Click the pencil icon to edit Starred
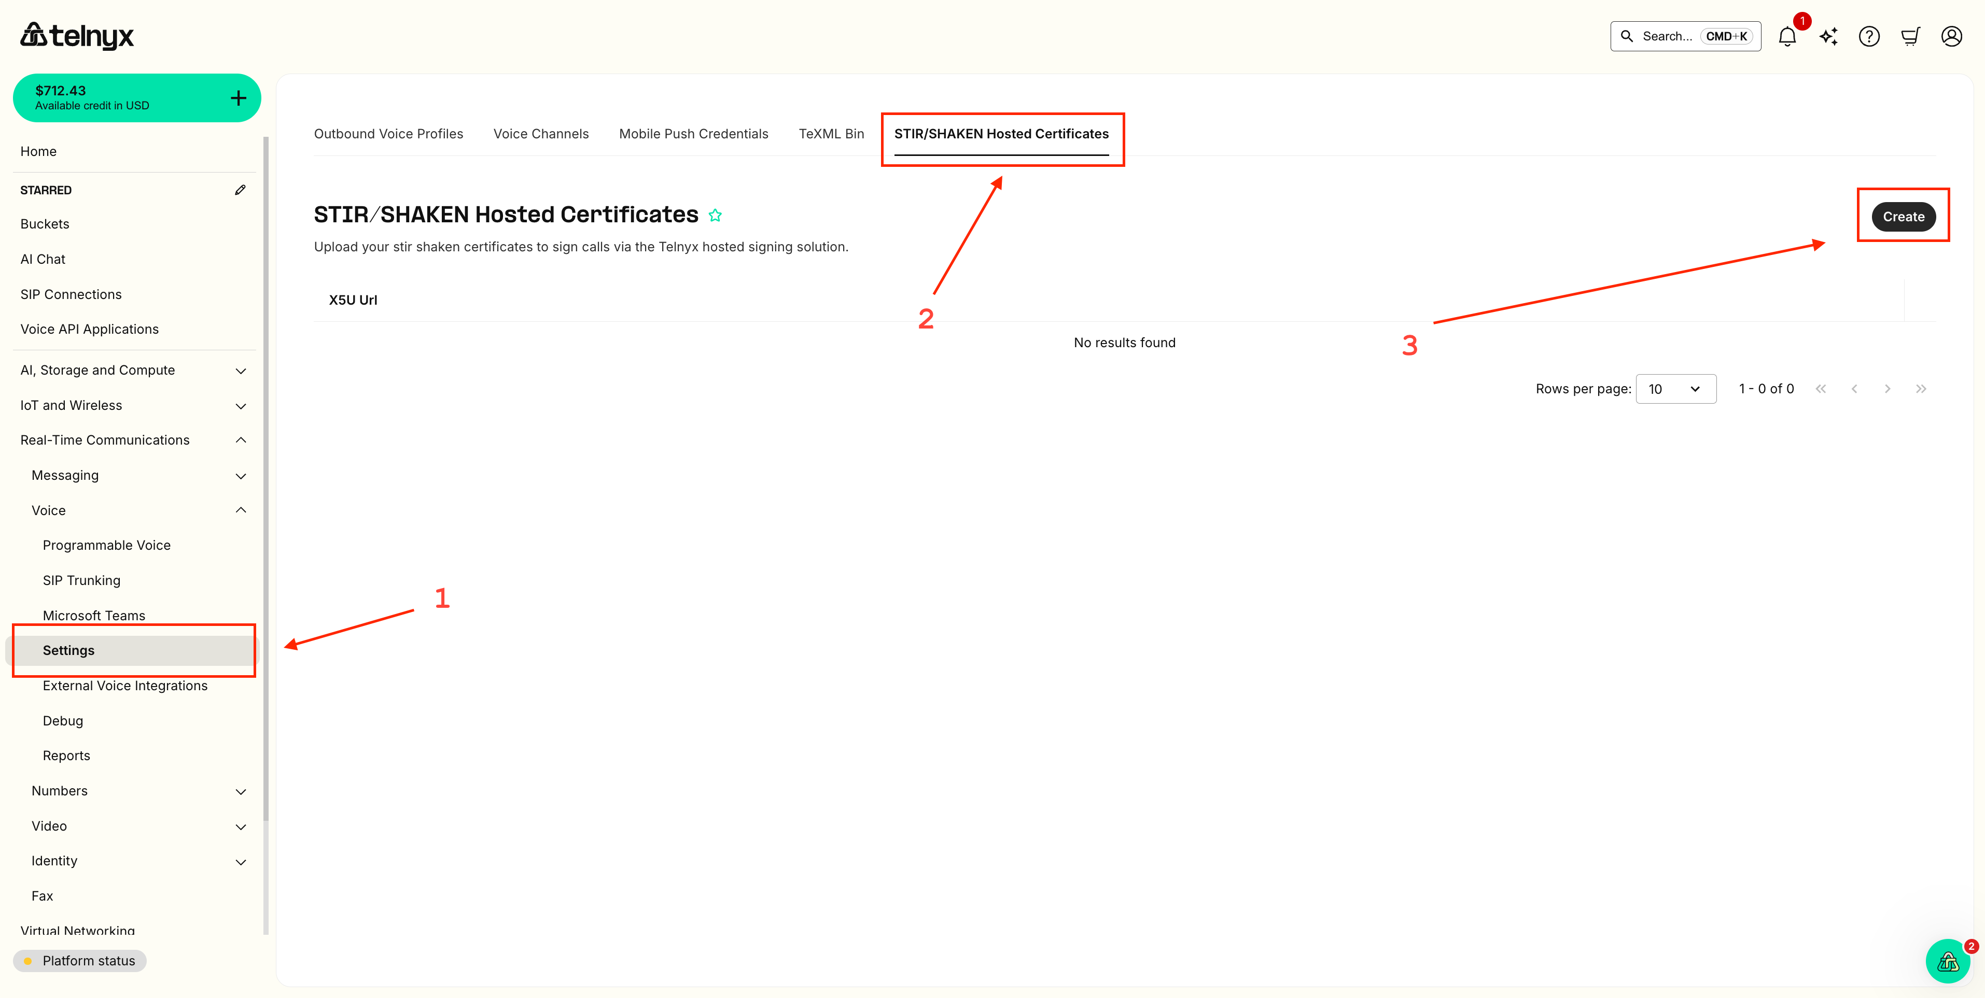 coord(241,190)
